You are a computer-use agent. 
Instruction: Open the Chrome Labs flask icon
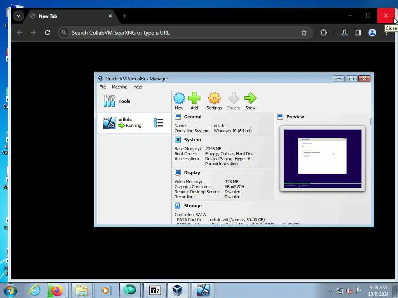[344, 33]
